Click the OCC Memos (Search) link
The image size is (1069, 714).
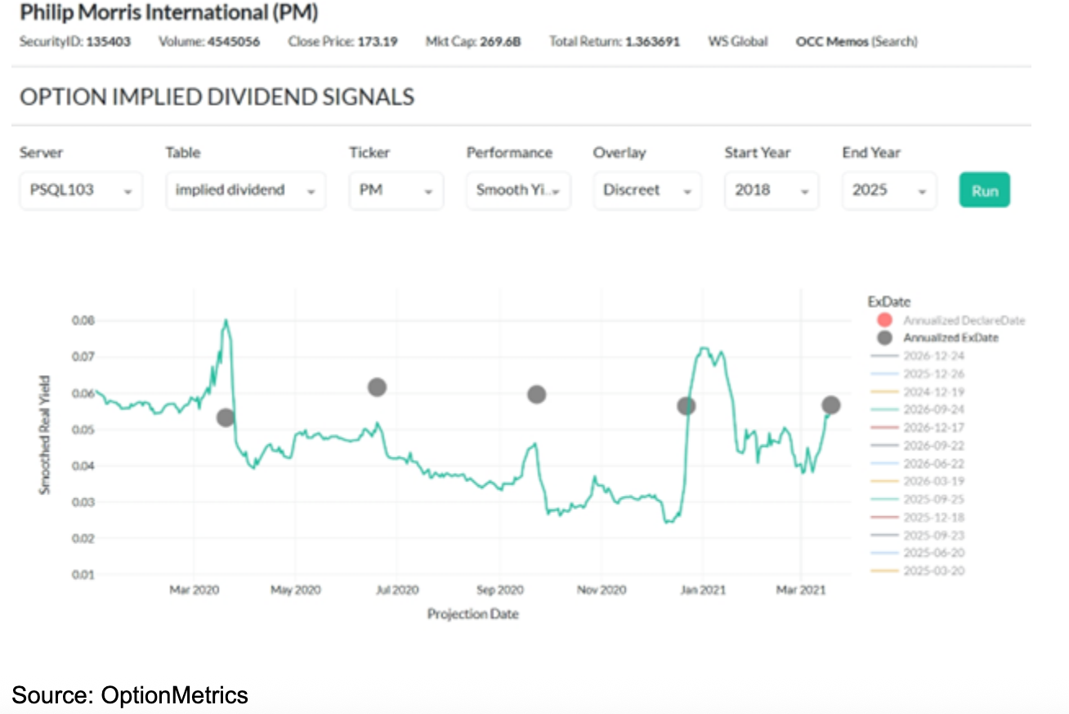(x=856, y=42)
